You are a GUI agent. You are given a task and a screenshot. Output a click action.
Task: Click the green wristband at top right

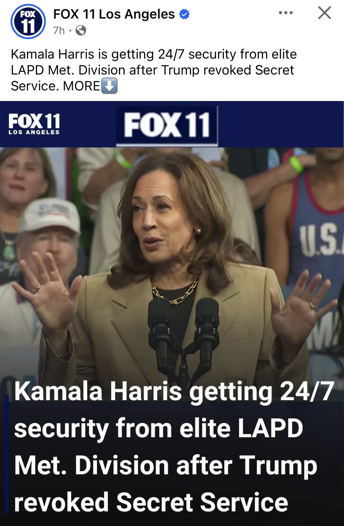(x=296, y=164)
